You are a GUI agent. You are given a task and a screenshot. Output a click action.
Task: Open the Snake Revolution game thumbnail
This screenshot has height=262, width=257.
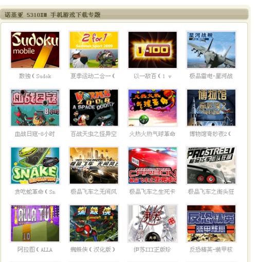click(35, 166)
